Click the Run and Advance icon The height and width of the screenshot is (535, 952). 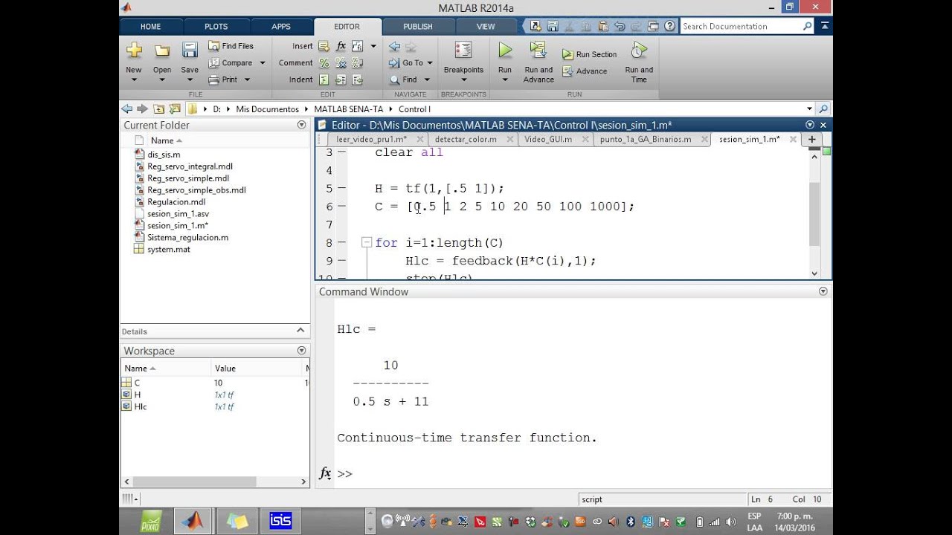pyautogui.click(x=538, y=51)
